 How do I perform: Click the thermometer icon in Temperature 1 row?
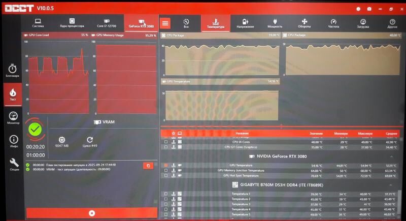(174, 194)
